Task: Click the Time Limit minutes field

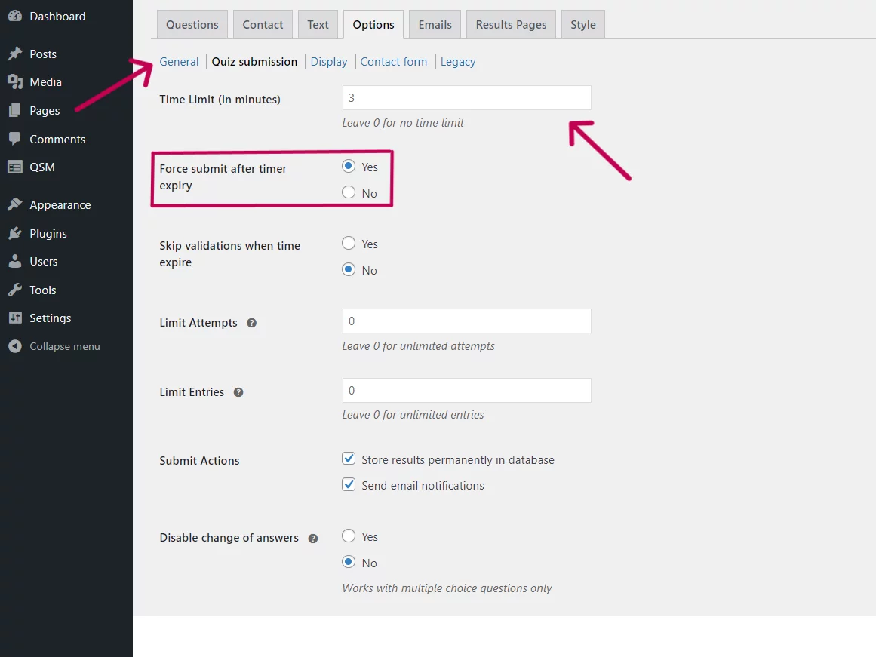Action: (466, 98)
